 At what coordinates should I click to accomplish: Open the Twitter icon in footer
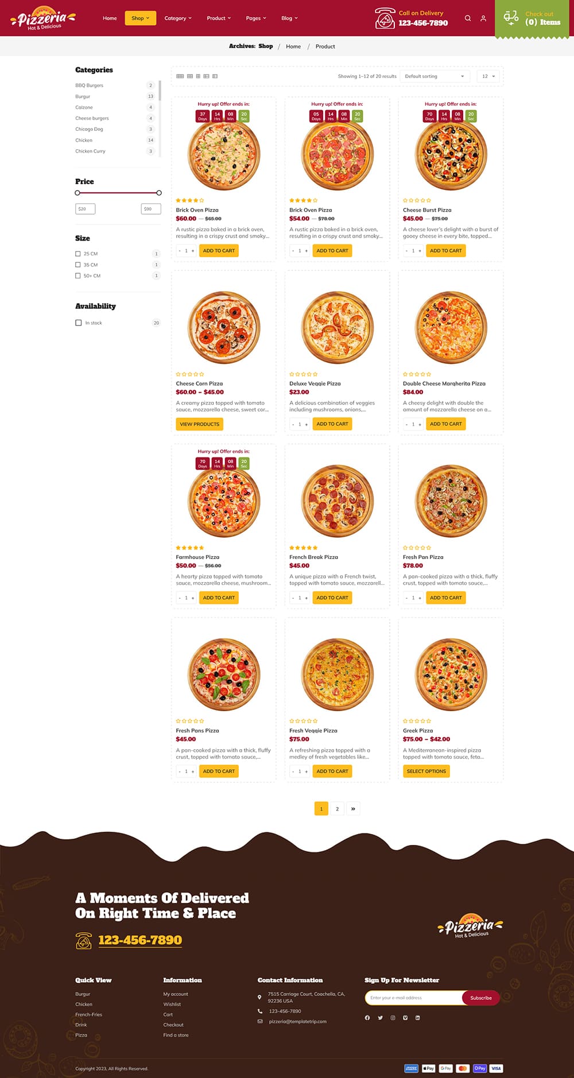[380, 1018]
